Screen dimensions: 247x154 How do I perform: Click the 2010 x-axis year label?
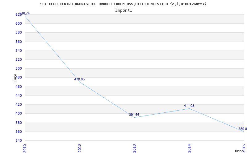[25, 148]
